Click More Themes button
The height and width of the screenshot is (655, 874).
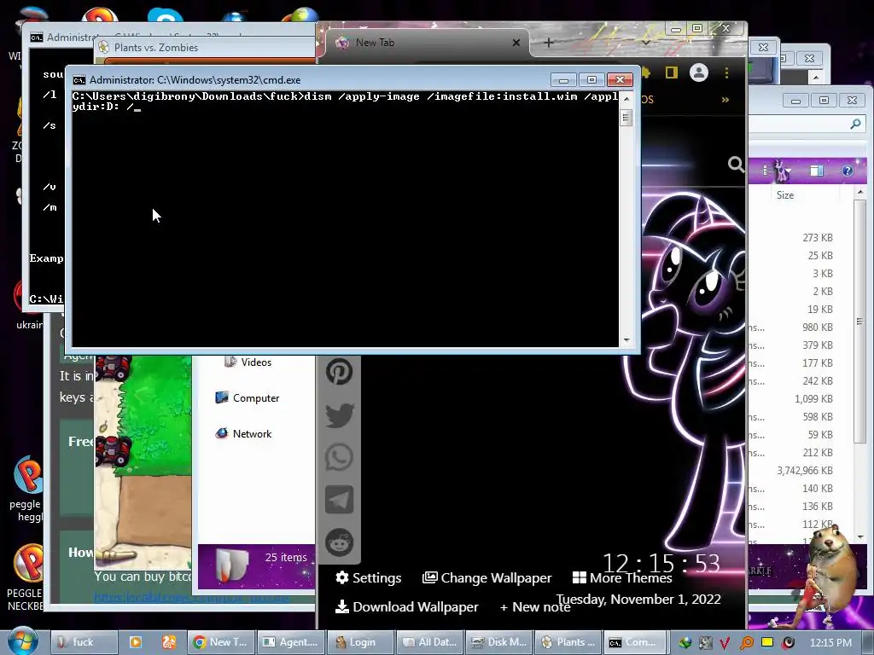(622, 578)
